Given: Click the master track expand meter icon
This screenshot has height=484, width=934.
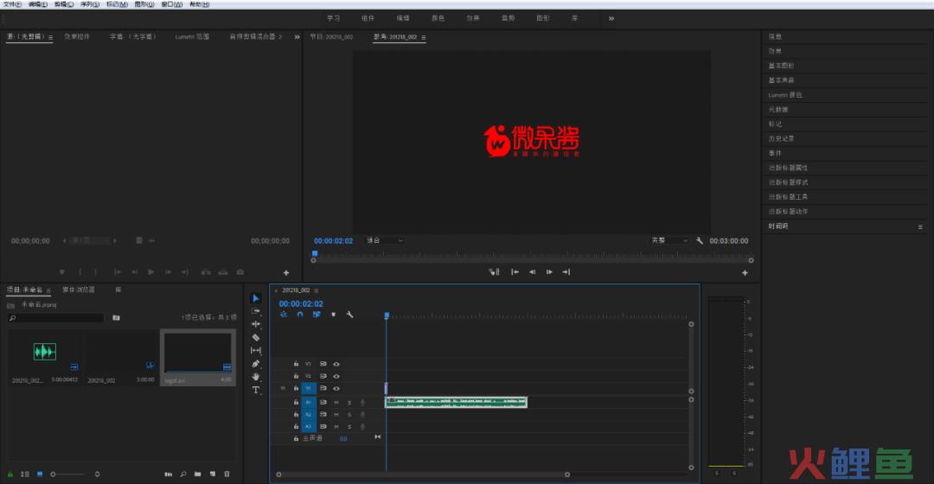Looking at the screenshot, I should (377, 437).
